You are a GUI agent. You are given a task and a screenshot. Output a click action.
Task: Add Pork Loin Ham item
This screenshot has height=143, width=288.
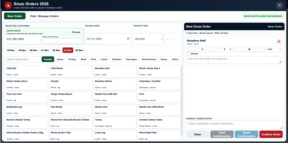point(26,97)
